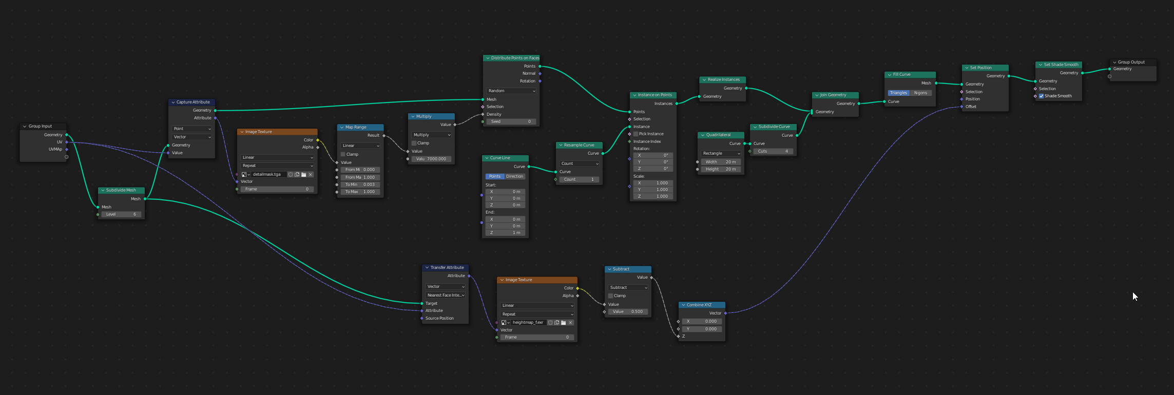Click Mesh output socket on Fill Curve
1174x395 pixels.
pyautogui.click(x=936, y=83)
